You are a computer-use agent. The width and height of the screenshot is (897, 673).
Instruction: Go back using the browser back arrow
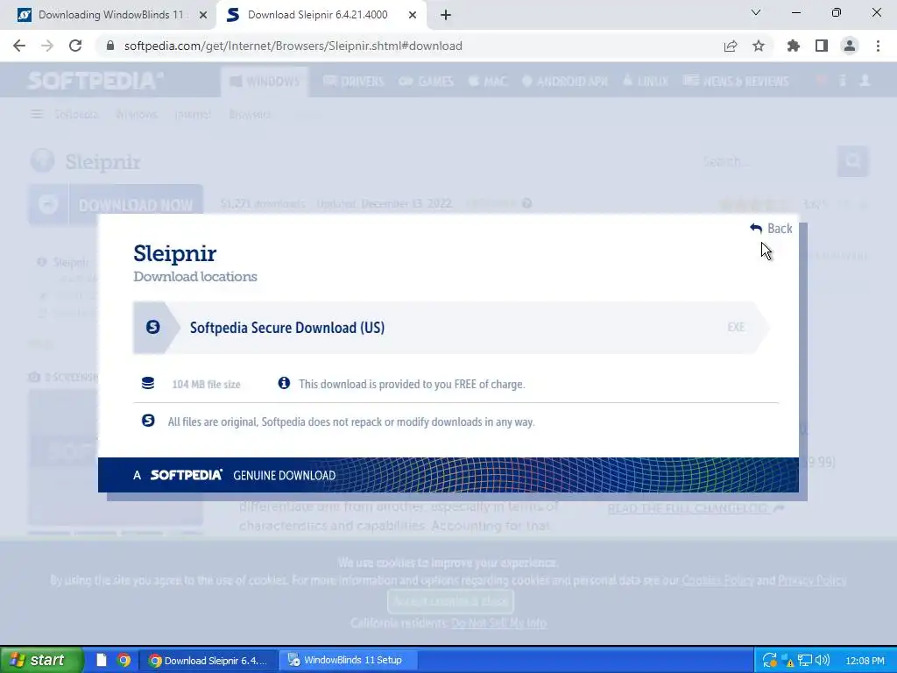(x=19, y=46)
